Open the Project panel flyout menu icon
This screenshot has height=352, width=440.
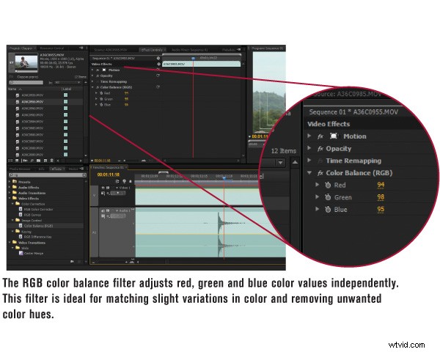[81, 48]
